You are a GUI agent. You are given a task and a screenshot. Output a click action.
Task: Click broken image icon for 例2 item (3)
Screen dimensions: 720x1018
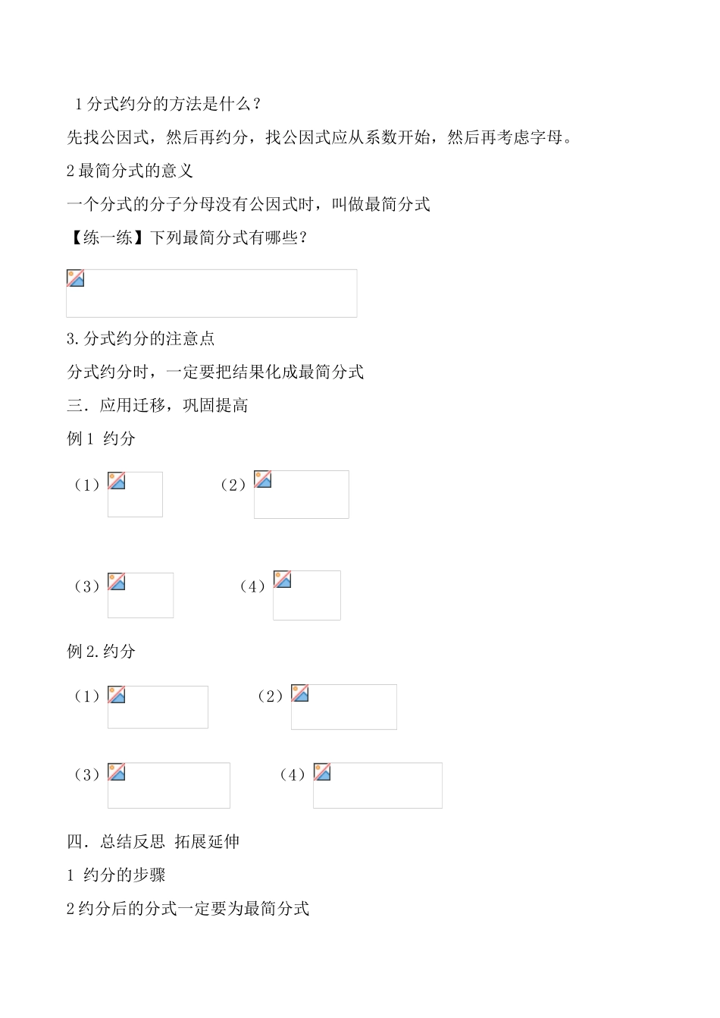point(117,772)
